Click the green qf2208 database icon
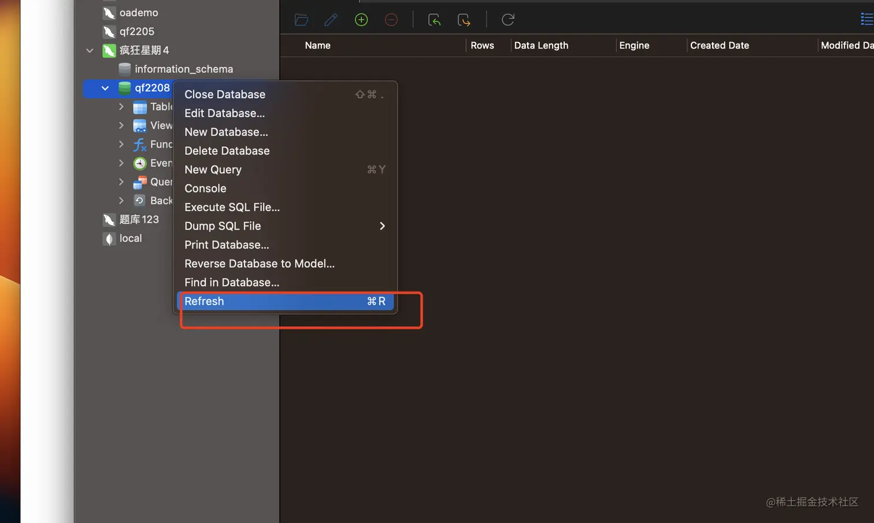 (124, 88)
